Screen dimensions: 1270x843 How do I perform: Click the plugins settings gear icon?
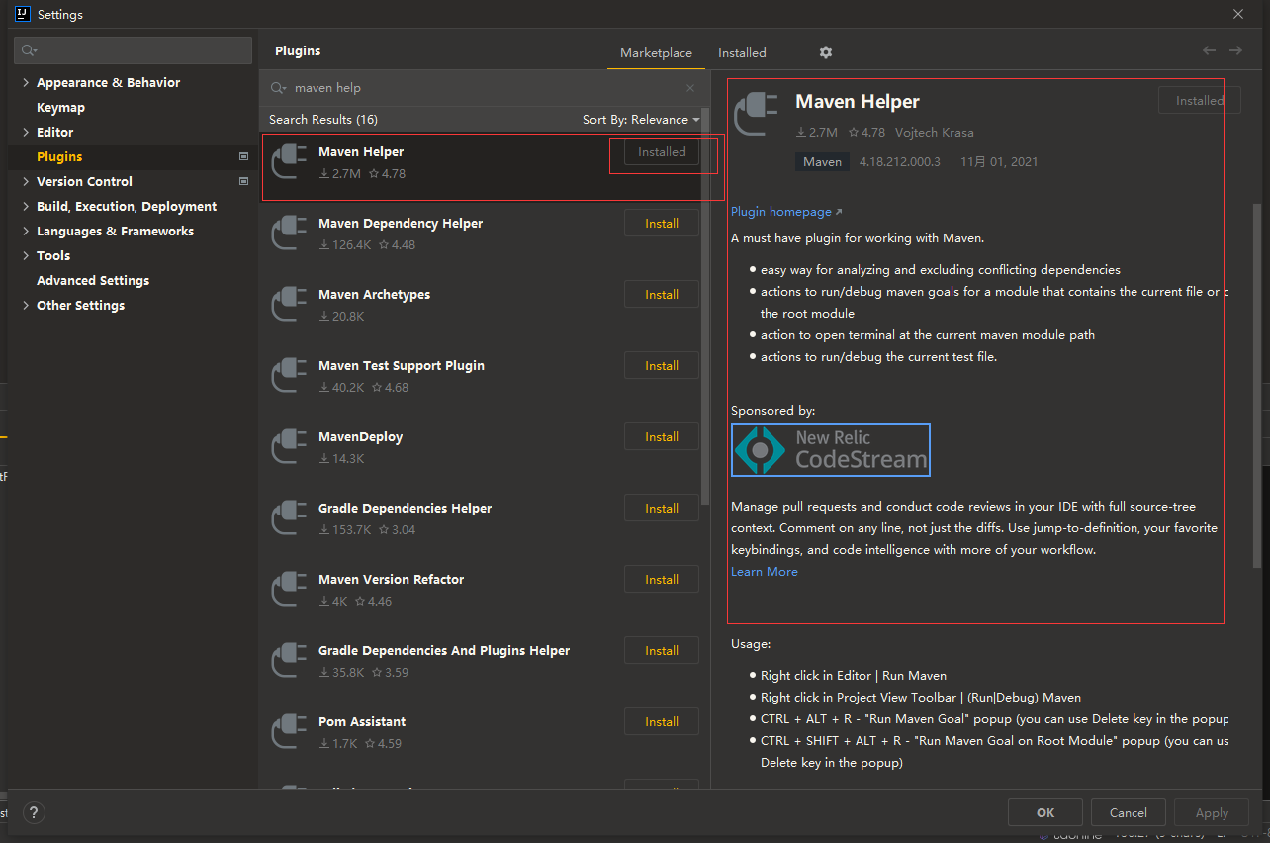826,52
